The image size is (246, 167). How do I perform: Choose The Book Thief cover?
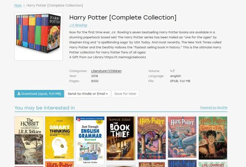[x=121, y=139]
